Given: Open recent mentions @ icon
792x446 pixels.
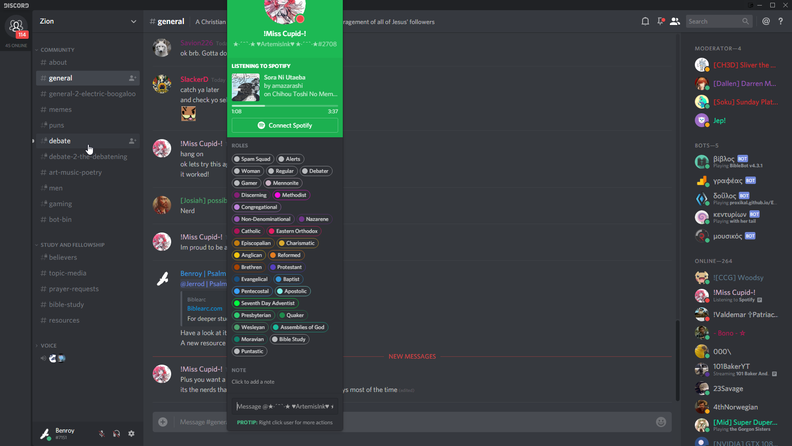Looking at the screenshot, I should [x=766, y=21].
